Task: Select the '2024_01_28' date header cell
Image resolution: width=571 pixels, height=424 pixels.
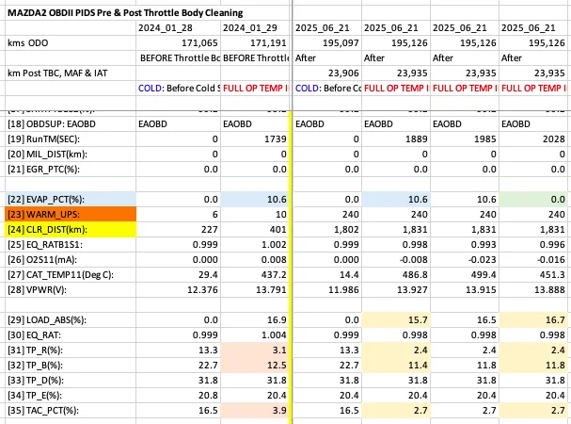Action: (x=178, y=27)
